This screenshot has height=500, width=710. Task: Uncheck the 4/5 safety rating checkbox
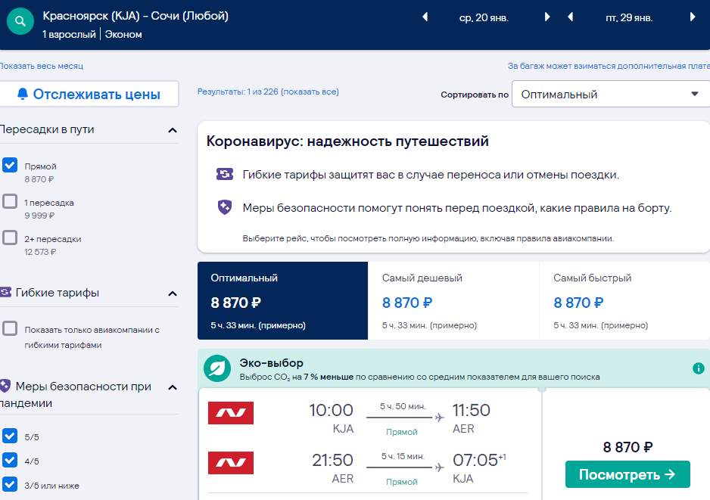coord(10,460)
